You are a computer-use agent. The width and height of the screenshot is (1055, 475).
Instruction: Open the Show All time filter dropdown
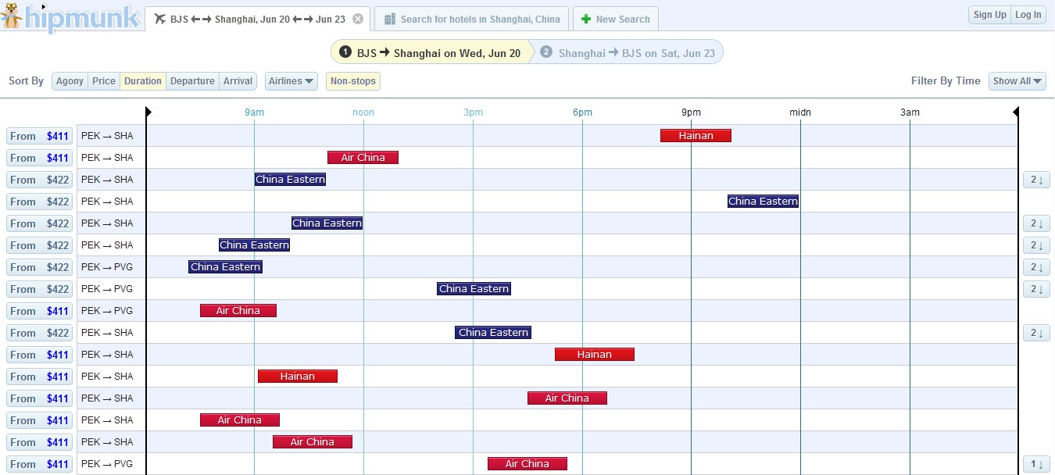(1017, 81)
